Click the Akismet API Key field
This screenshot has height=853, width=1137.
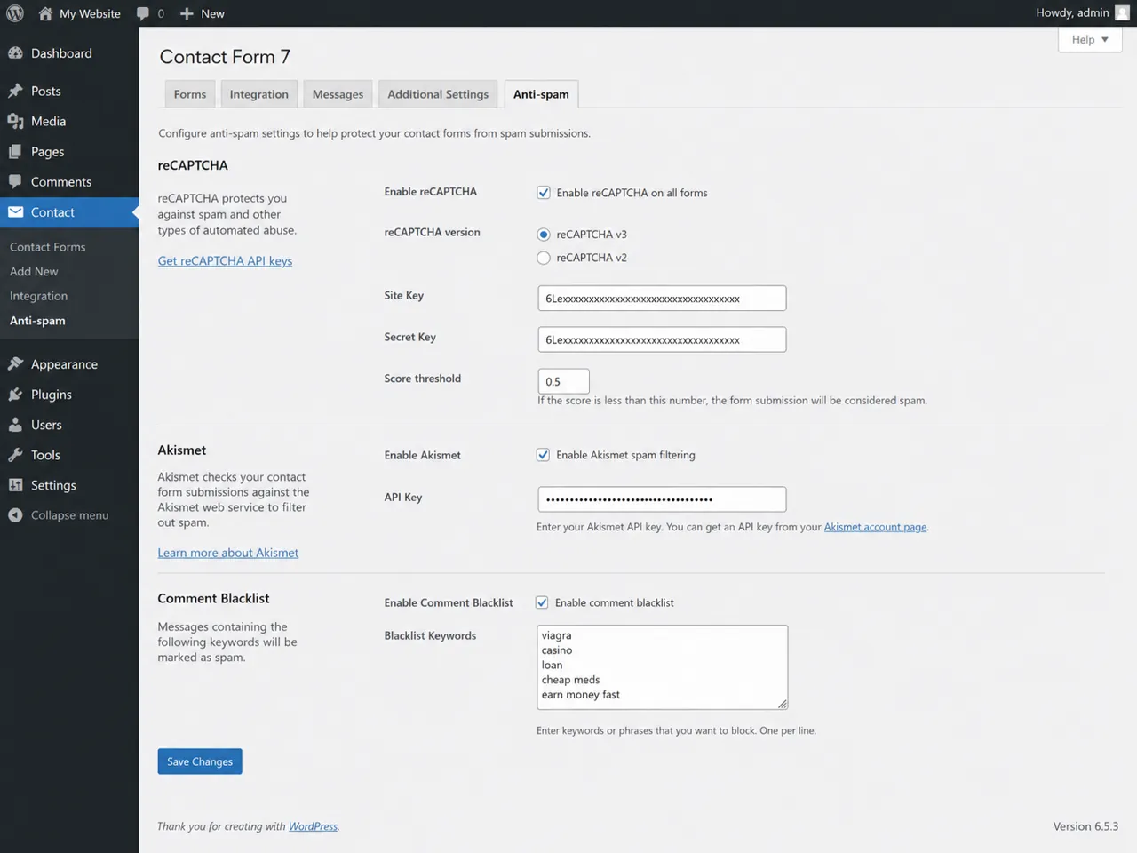(x=662, y=499)
